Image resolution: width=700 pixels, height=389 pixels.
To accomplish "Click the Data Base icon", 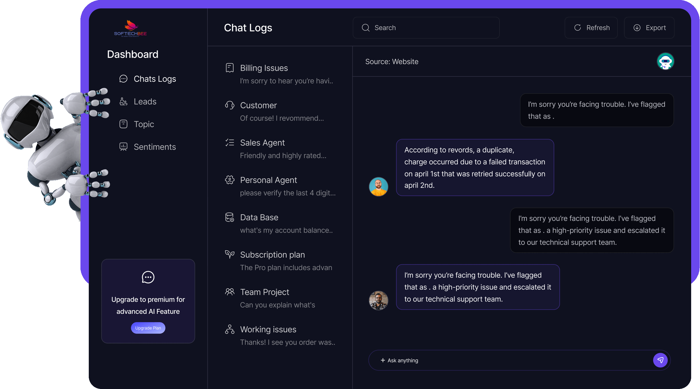I will click(230, 217).
